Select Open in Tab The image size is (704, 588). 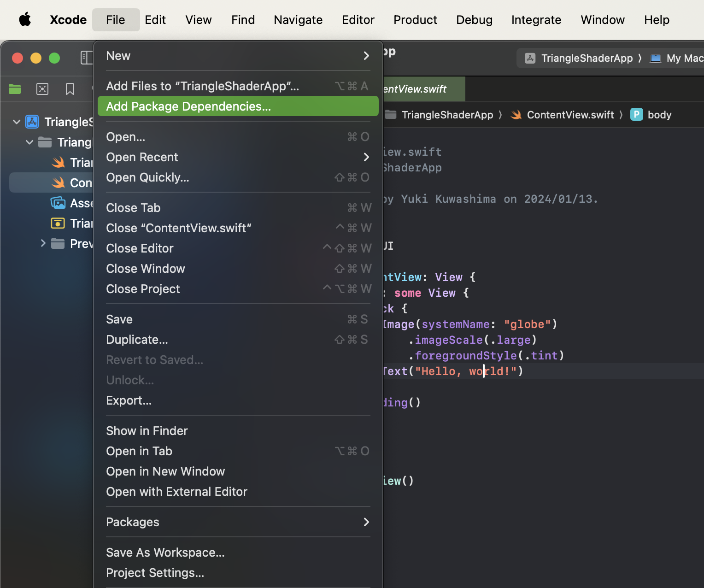pos(238,451)
